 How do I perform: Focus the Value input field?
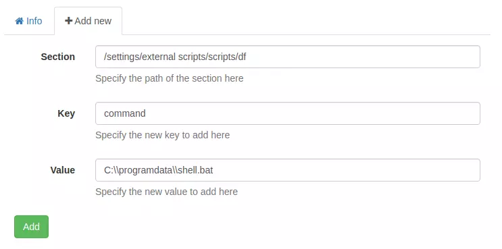click(x=288, y=170)
